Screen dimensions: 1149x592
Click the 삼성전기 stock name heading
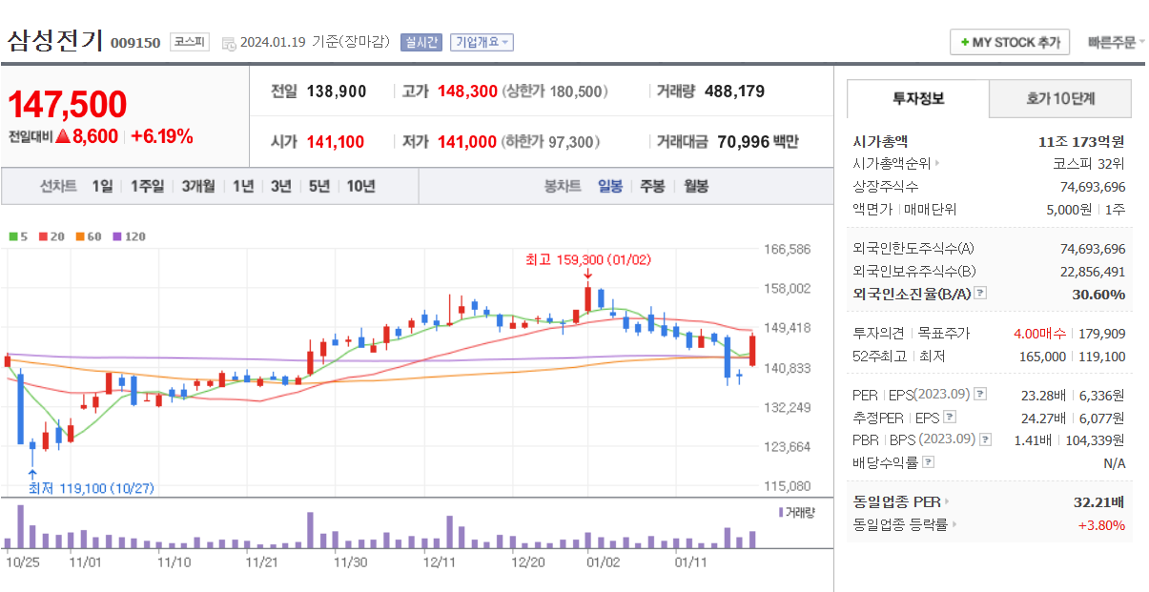click(54, 41)
